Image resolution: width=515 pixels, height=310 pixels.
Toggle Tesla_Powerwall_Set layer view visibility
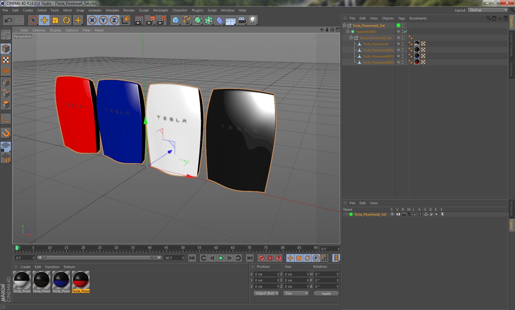(398, 214)
